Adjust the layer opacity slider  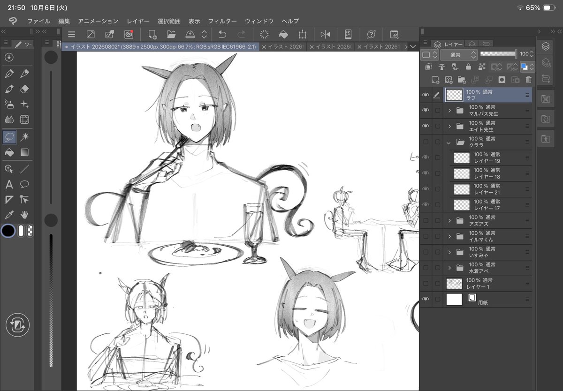pyautogui.click(x=498, y=54)
